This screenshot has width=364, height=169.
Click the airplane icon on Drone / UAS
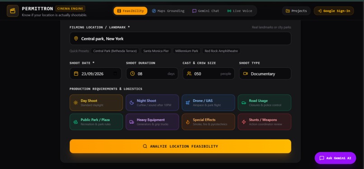188,103
